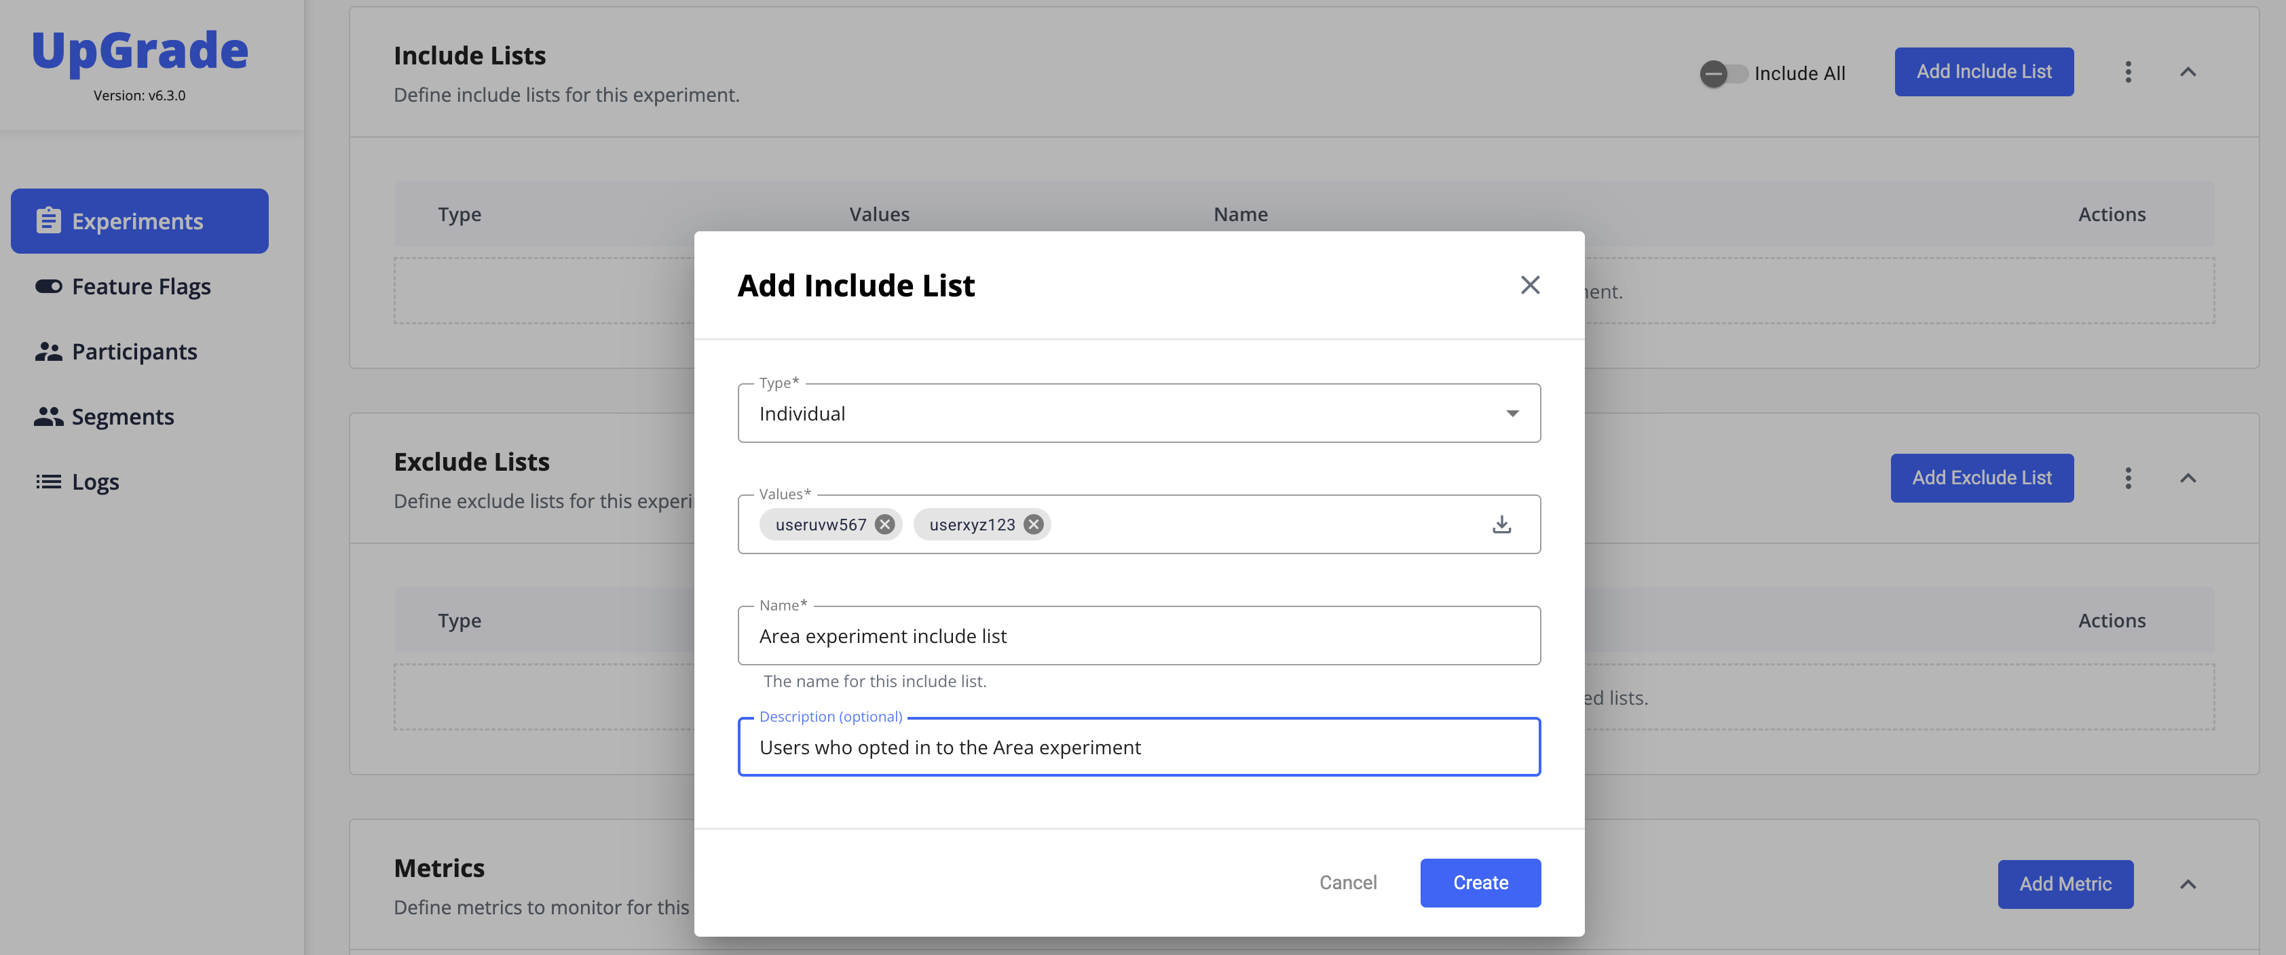
Task: Collapse the Include Lists section
Action: [x=2188, y=72]
